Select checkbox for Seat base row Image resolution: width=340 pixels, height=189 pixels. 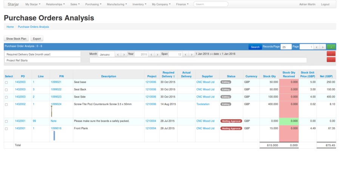(6, 82)
